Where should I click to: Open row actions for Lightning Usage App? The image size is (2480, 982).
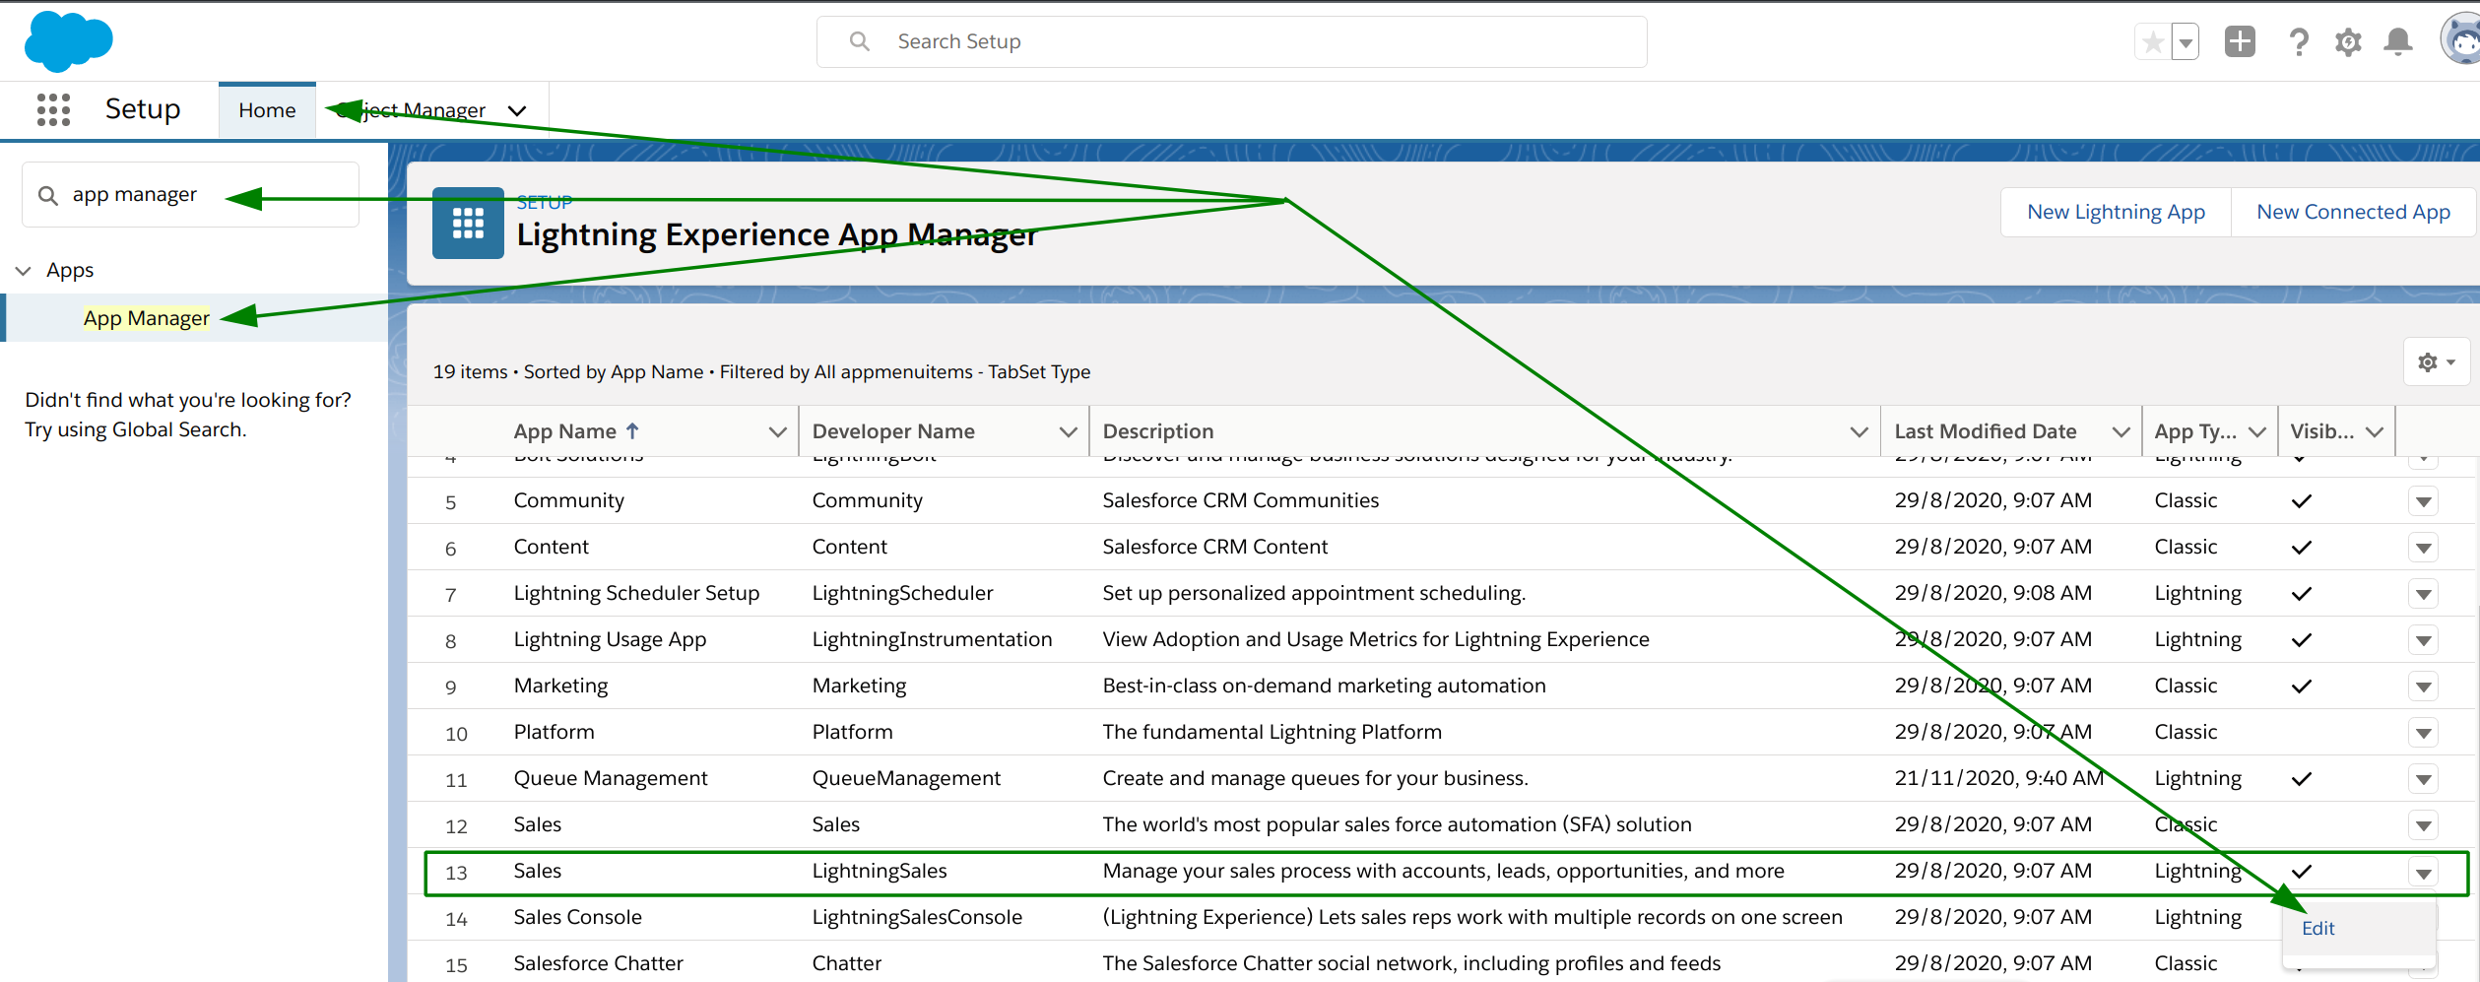click(2423, 640)
